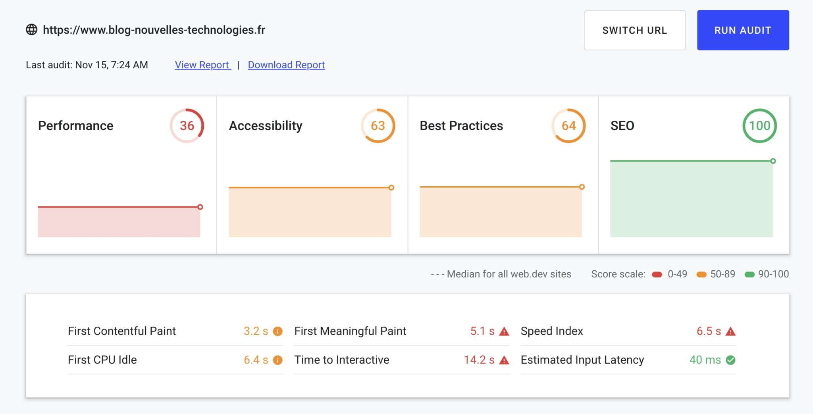Click the blog-nouvelles-technologies.fr URL text
This screenshot has width=813, height=414.
(x=154, y=30)
